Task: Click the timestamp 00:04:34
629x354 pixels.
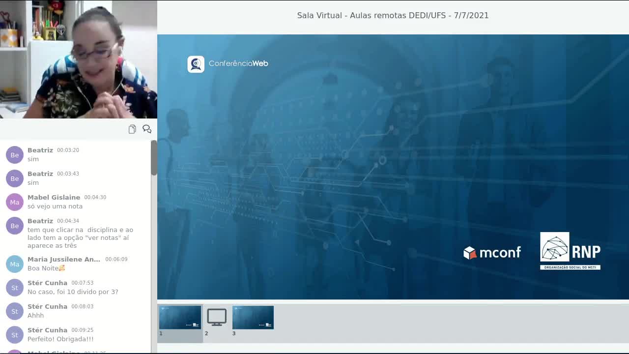Action: (68, 221)
